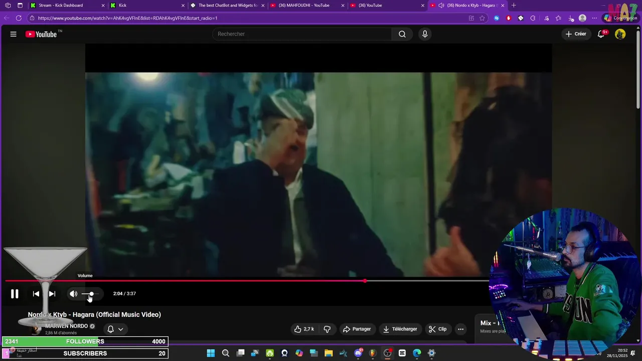642x361 pixels.
Task: Open the Créer menu
Action: pos(576,34)
